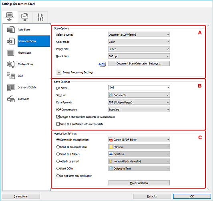
Task: Click the Output to Text notepad icon
Action: pos(111,169)
